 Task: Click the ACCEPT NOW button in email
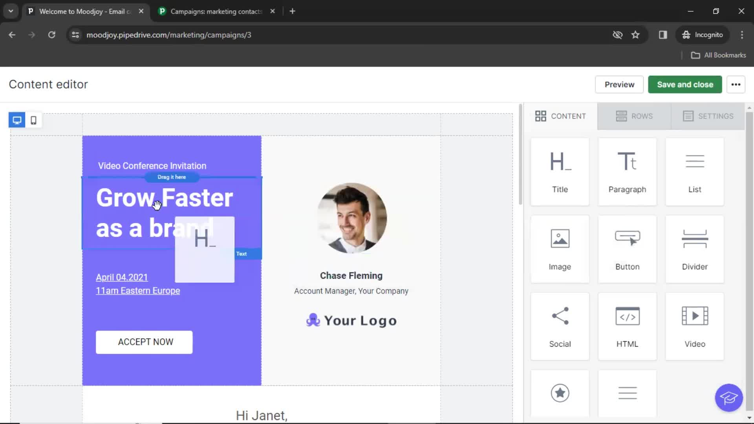pyautogui.click(x=144, y=342)
